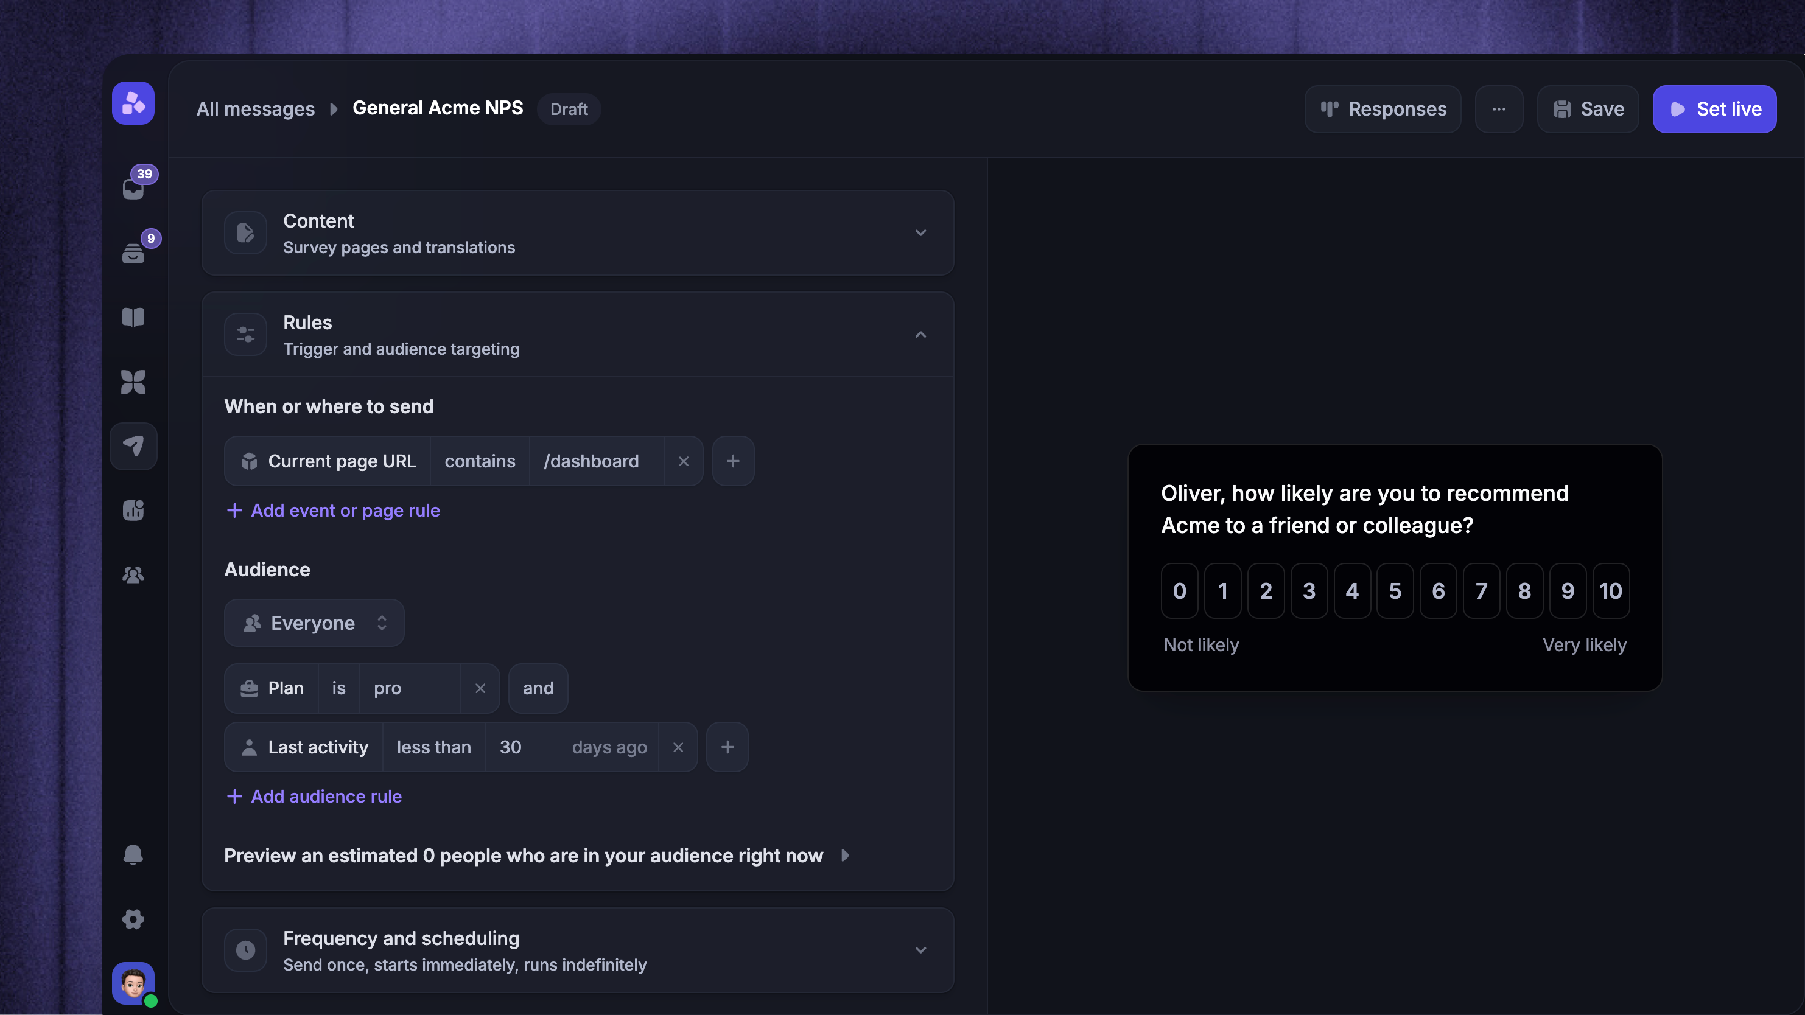This screenshot has width=1805, height=1015.
Task: Select NPS score 9
Action: pos(1568,591)
